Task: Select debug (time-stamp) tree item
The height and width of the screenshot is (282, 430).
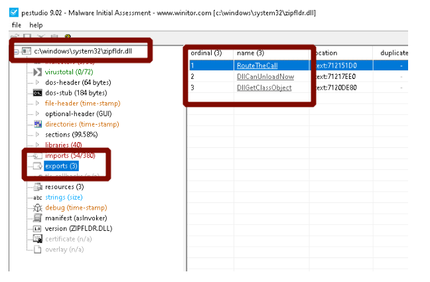Action: click(76, 208)
